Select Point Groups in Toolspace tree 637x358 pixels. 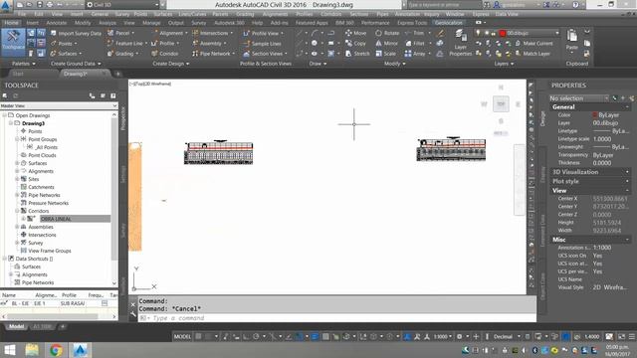pos(42,139)
